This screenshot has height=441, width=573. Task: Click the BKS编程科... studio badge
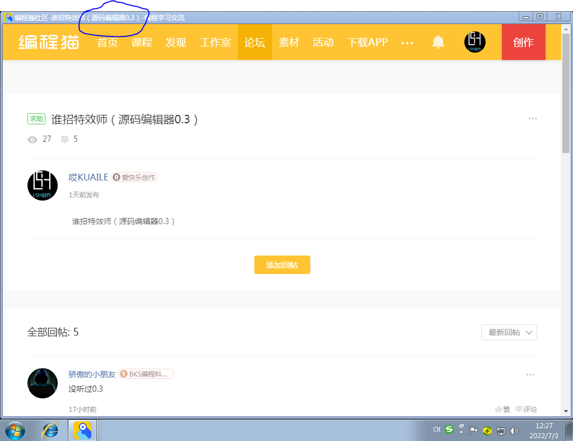[146, 374]
